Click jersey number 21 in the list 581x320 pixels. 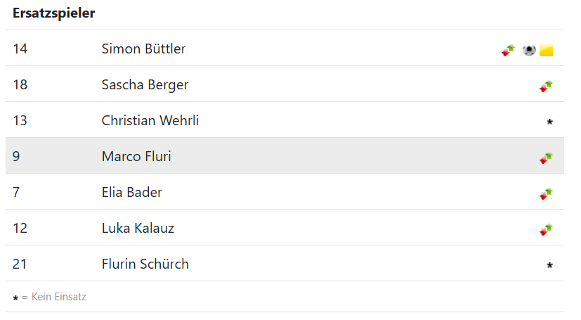(20, 264)
